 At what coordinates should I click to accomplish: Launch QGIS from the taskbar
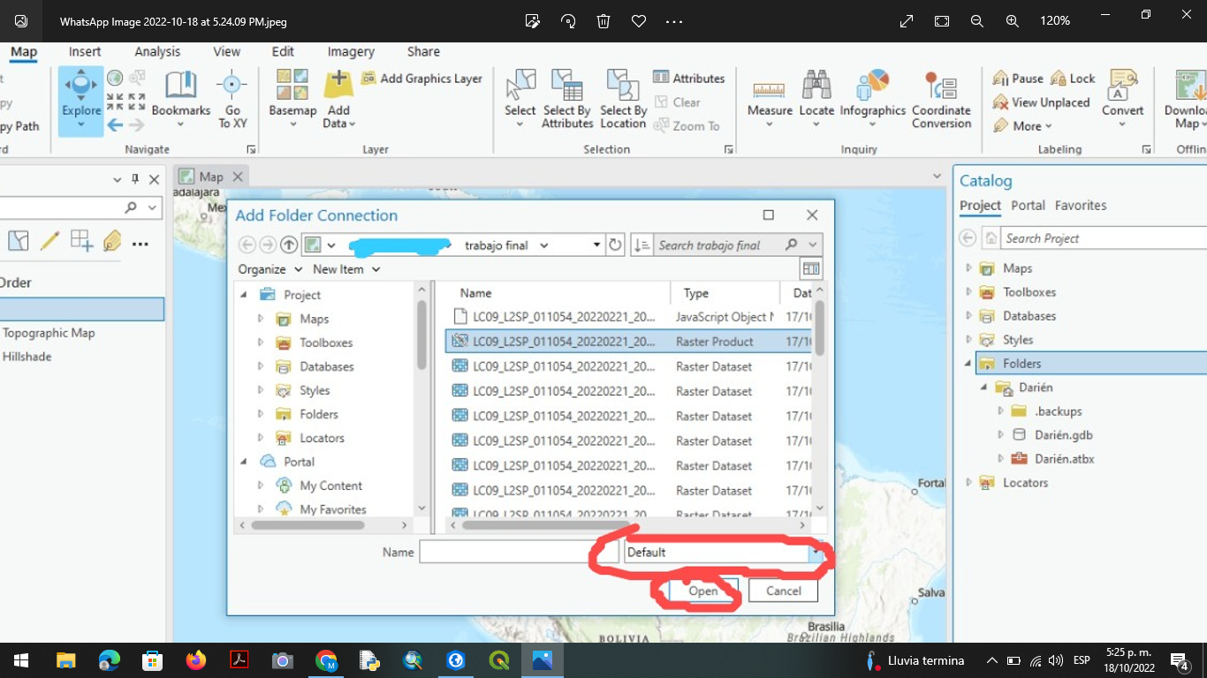point(498,659)
